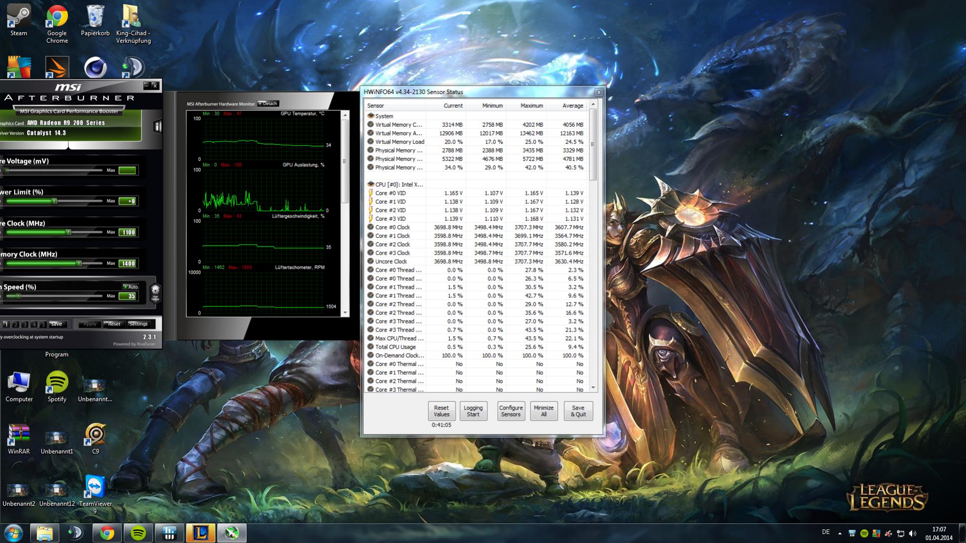Select Afterburner profile slot 5

pyautogui.click(x=43, y=324)
